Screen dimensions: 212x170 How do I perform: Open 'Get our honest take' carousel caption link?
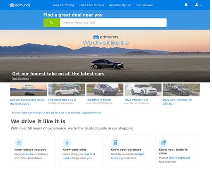[x=27, y=102]
